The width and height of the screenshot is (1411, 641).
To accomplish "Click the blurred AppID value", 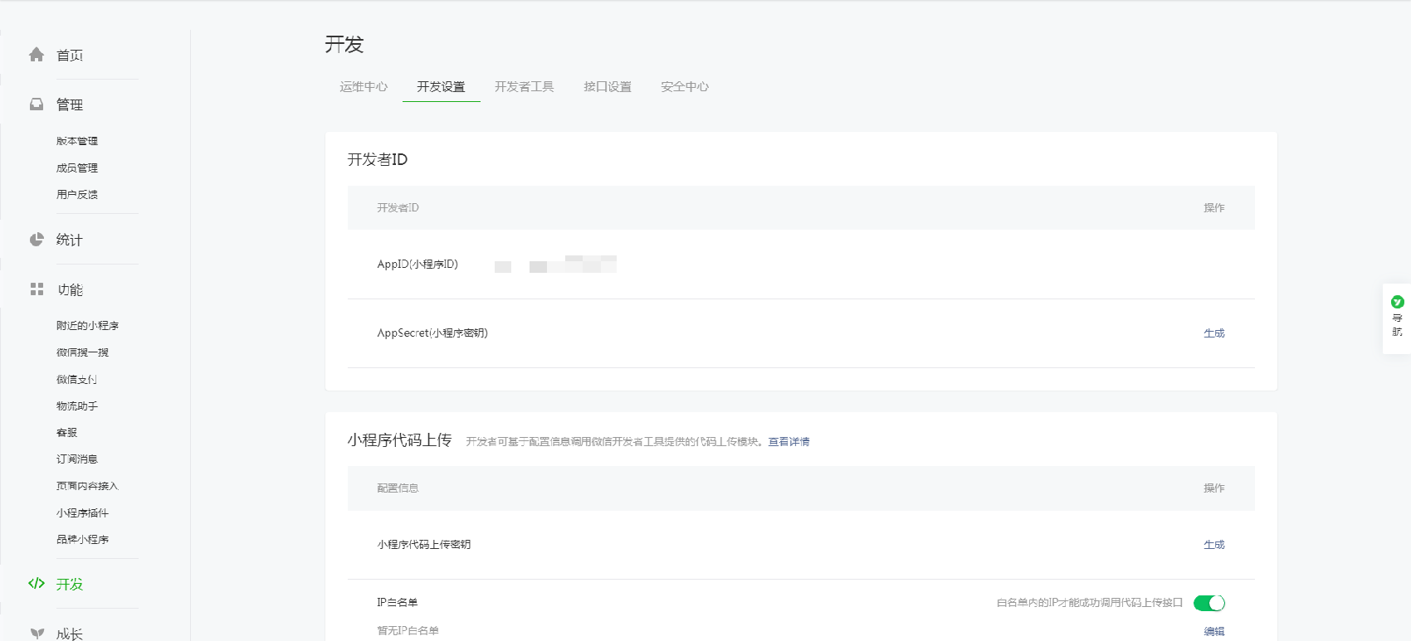I will (555, 265).
